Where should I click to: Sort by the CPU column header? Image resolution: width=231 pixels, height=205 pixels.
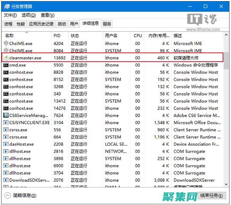138,35
